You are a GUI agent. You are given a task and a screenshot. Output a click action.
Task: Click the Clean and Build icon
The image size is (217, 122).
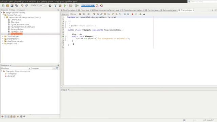coord(60,5)
